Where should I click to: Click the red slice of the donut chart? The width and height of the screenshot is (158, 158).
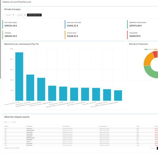coord(155,54)
